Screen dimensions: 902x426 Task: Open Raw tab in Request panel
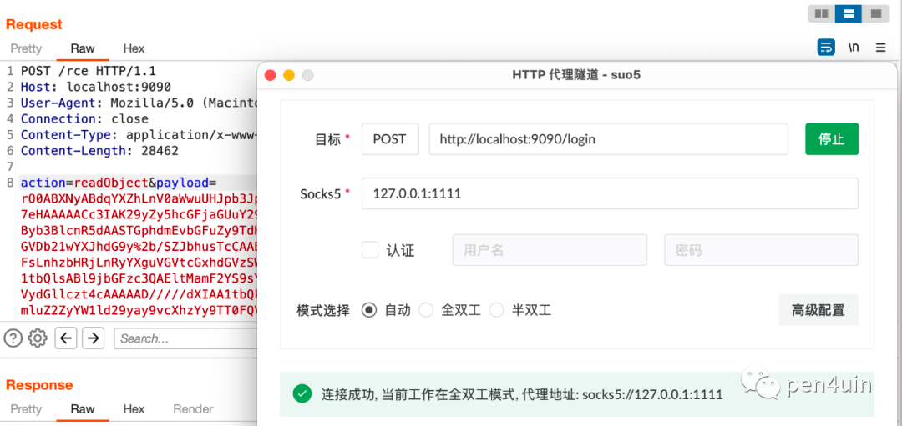pos(83,49)
